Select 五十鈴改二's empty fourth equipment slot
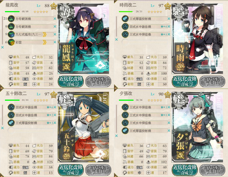 click(31, 131)
